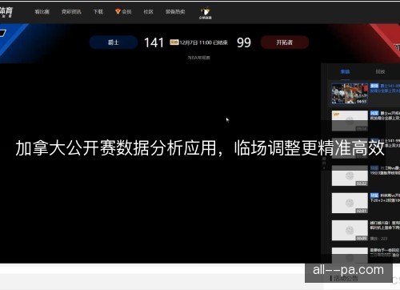Click the title of the 00:09 video
The height and width of the screenshot is (290, 400).
(385, 225)
